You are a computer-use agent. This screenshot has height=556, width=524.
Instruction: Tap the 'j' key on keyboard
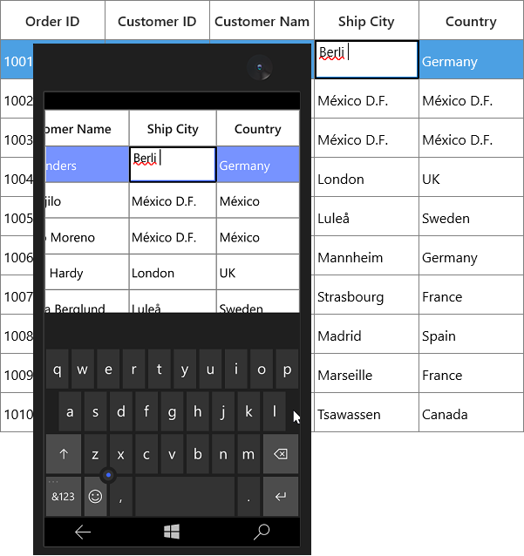(x=223, y=411)
